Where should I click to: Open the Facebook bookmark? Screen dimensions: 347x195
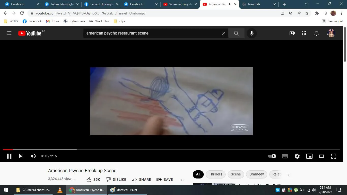[x=32, y=21]
